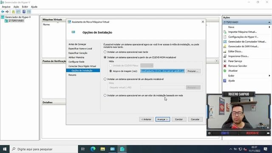Click the blue help toolbar icon
The image size is (272, 153).
click(x=24, y=11)
